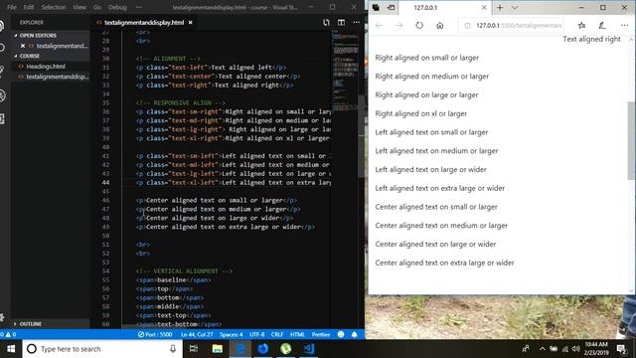Open the Go menu
The image size is (636, 358).
tap(97, 7)
